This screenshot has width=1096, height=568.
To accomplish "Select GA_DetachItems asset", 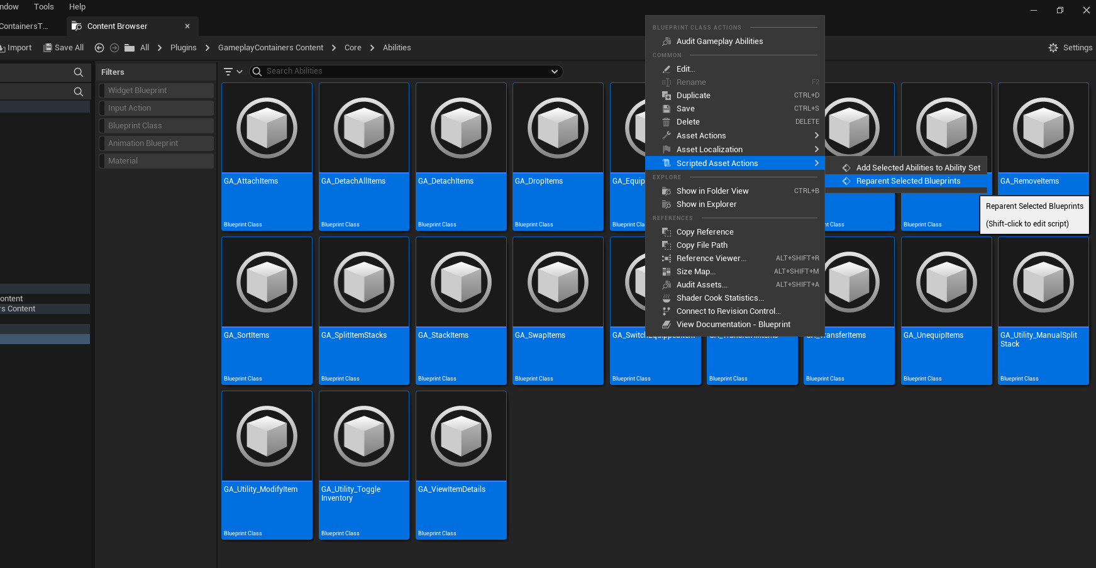I will click(x=461, y=157).
